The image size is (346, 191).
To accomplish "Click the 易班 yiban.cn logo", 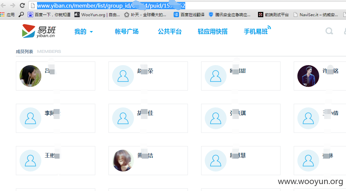I will [x=39, y=31].
